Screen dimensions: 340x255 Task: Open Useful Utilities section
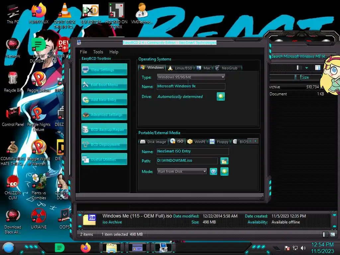(104, 159)
